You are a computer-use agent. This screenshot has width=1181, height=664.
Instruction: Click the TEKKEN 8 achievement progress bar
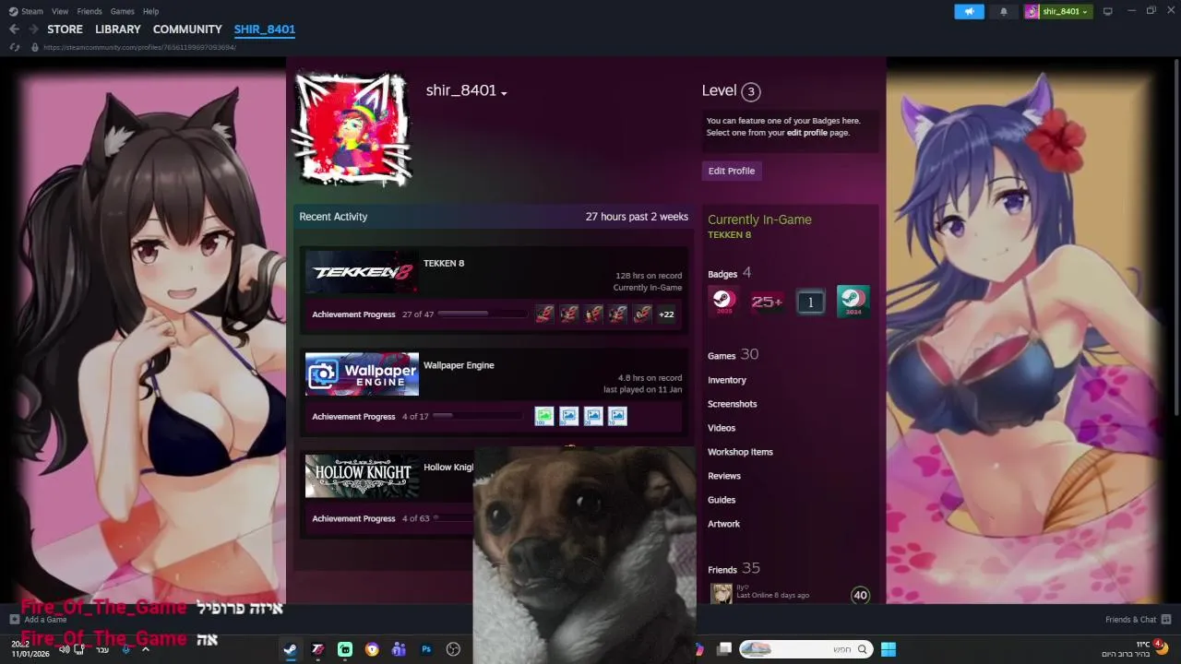tap(483, 314)
